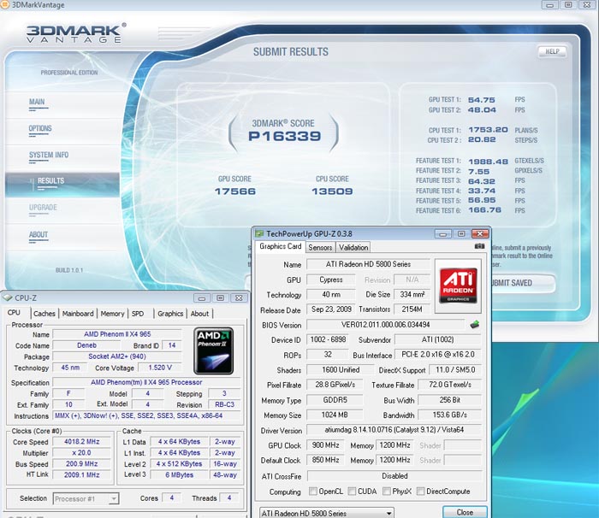Toggle the DirectCompute checkbox in GPU-Z
The height and width of the screenshot is (518, 599).
(x=421, y=492)
